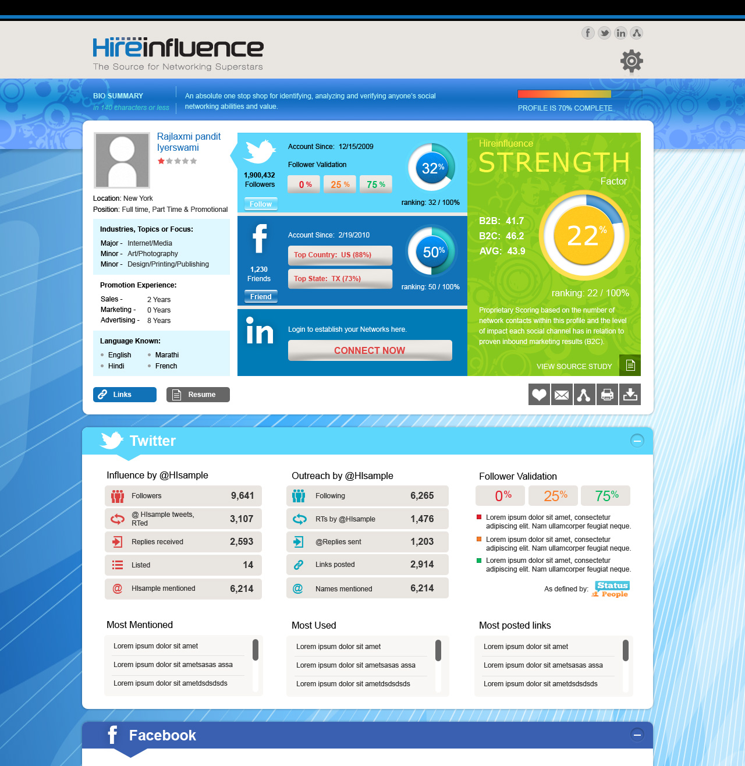745x766 pixels.
Task: Click the envelope email icon
Action: pos(562,395)
